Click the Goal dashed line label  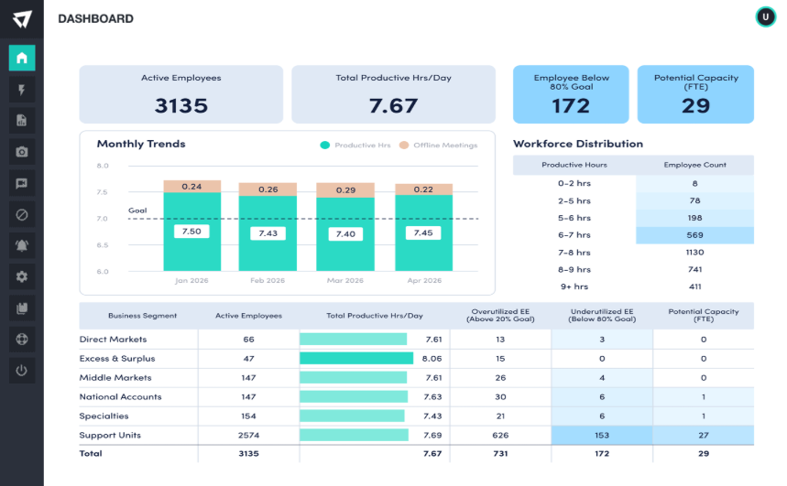[x=137, y=211]
